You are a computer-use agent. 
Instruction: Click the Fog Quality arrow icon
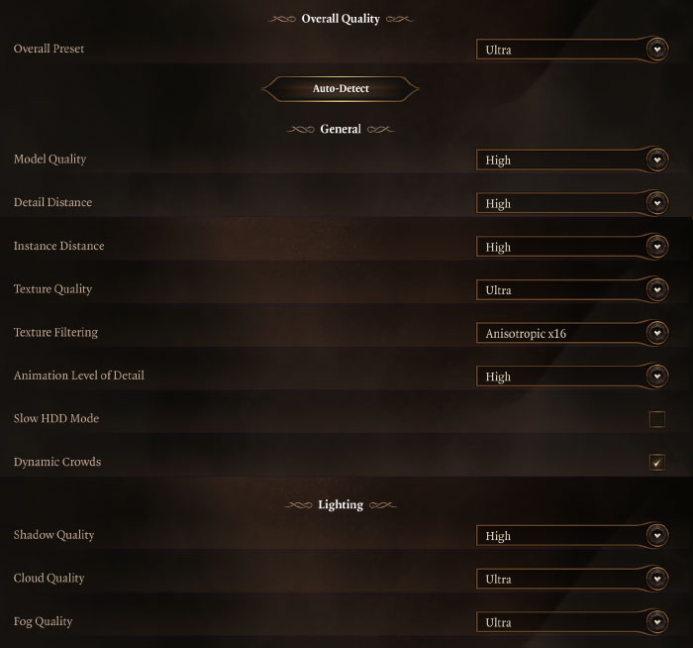tap(656, 622)
